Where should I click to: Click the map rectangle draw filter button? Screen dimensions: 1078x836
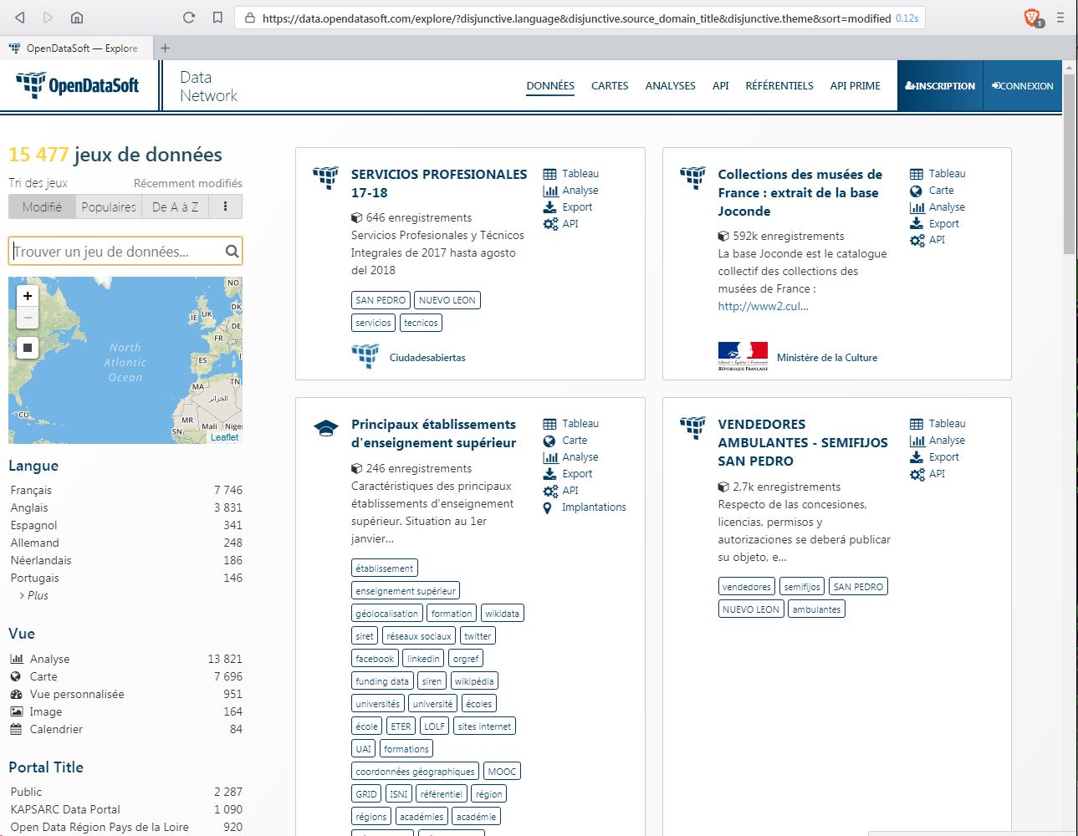tap(28, 348)
